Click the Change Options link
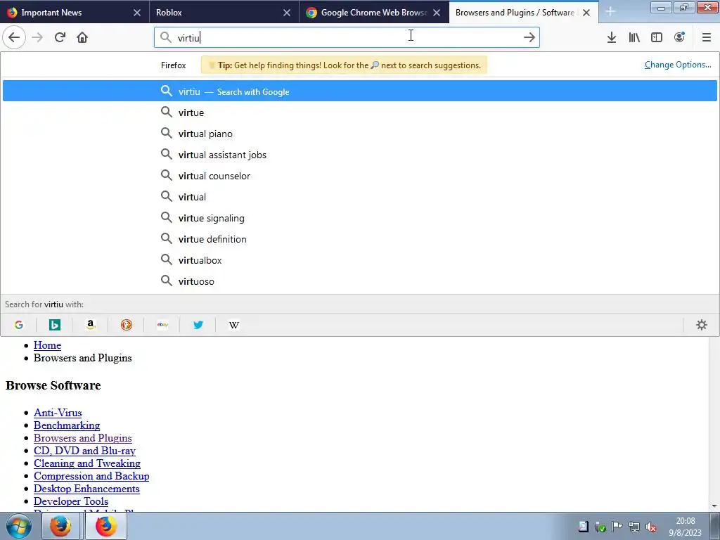 (678, 65)
